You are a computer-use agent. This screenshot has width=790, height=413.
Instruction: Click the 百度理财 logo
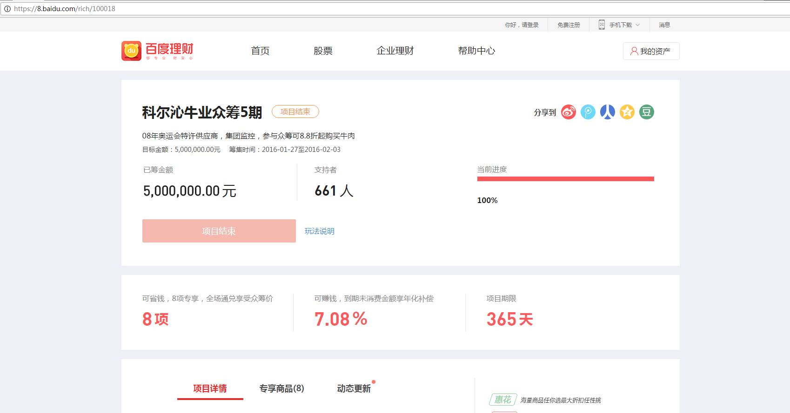(x=158, y=51)
